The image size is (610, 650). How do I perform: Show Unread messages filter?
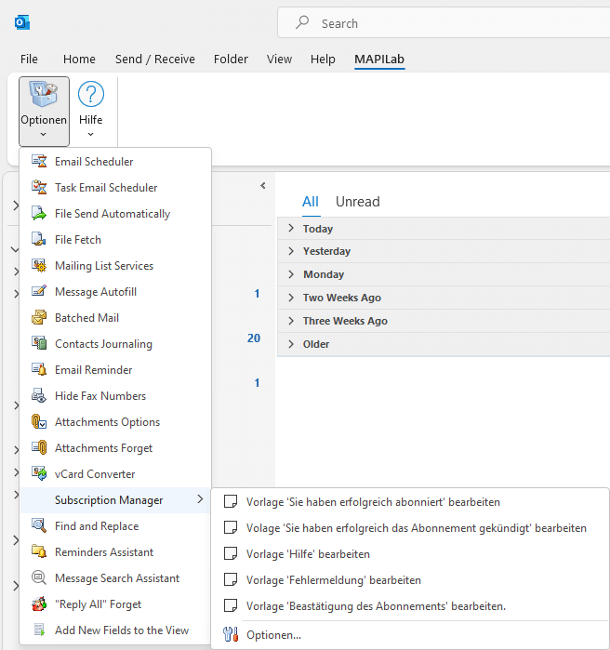click(358, 202)
